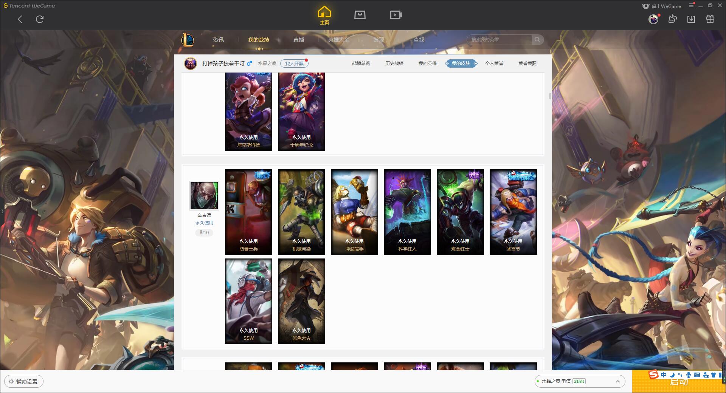Viewport: 726px width, 393px height.
Task: Switch to the 资讯 news tab
Action: coord(219,40)
